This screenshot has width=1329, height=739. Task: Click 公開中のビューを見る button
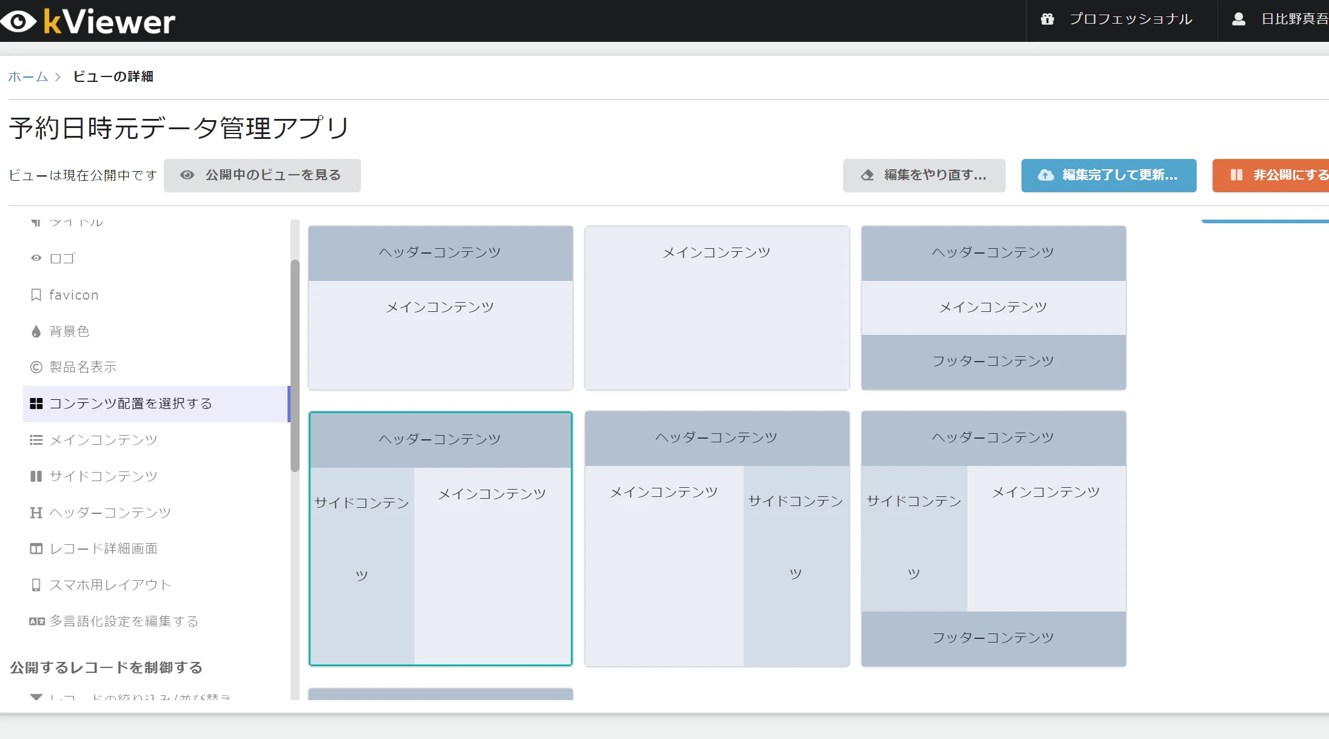pos(262,175)
